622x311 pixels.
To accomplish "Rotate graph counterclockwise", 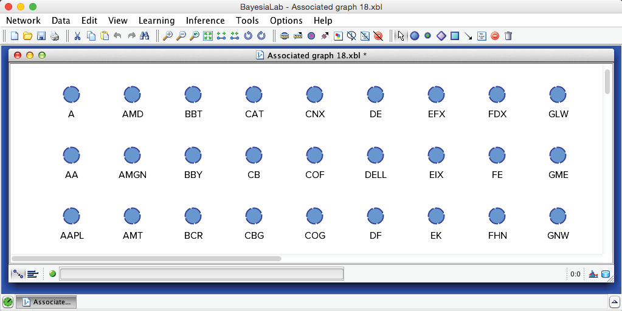I will tap(248, 36).
